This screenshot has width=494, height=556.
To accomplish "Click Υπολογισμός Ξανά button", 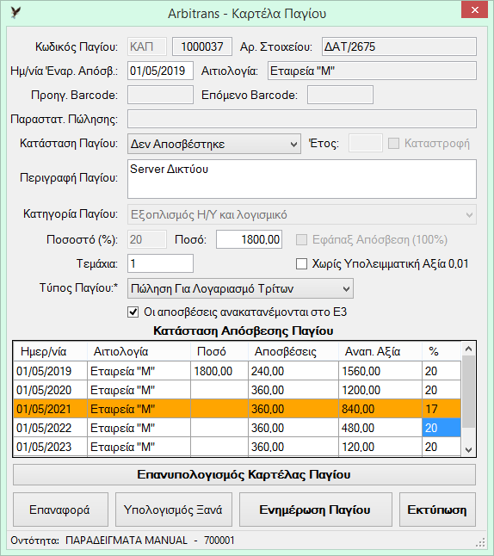I will (174, 510).
